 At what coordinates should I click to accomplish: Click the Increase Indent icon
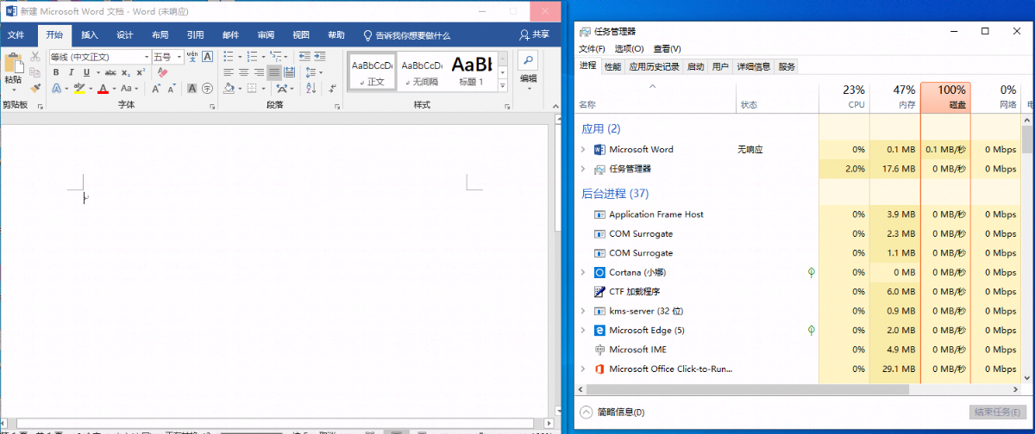[319, 56]
